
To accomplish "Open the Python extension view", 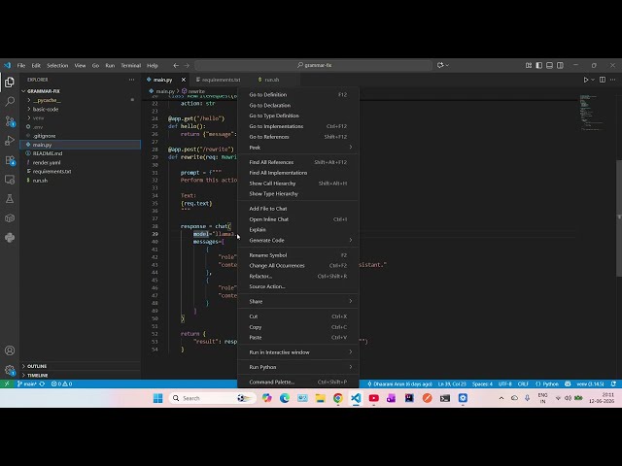I will pyautogui.click(x=10, y=238).
